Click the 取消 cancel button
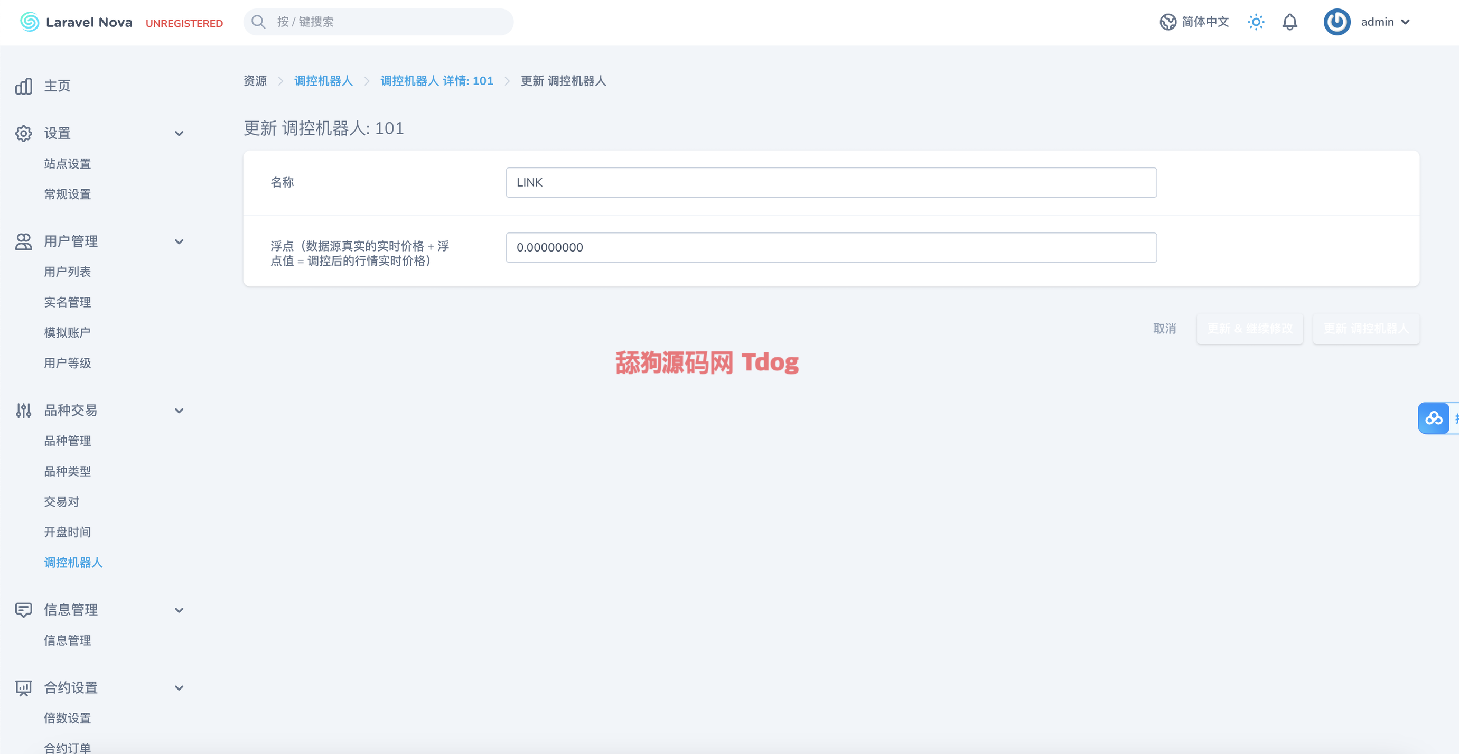This screenshot has width=1459, height=754. (x=1164, y=329)
